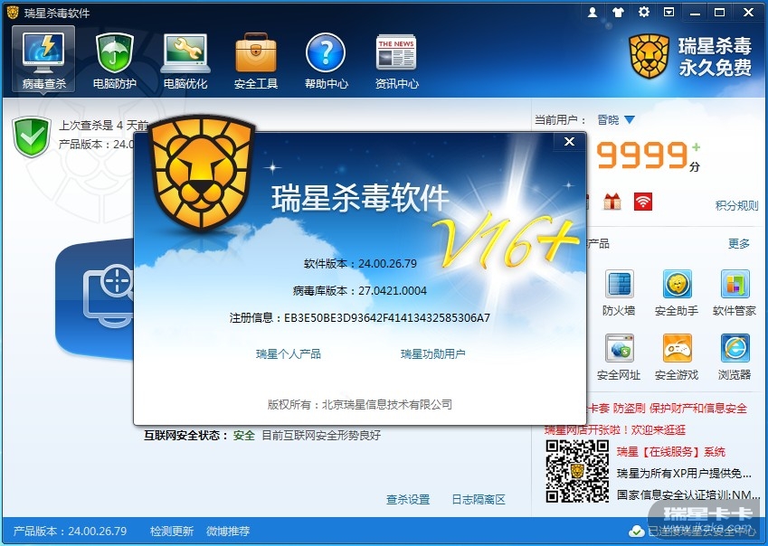
Task: Open the 瑞星【在线服务】系统 news link
Action: pyautogui.click(x=671, y=452)
